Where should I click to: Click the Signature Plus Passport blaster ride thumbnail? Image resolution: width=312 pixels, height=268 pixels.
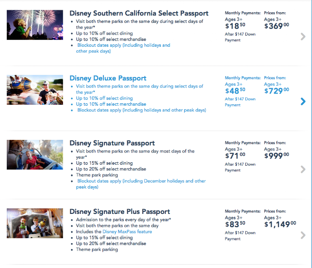tap(35, 223)
